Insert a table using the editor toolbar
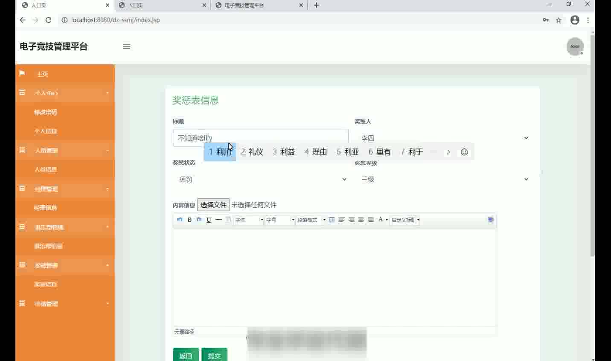This screenshot has width=611, height=361. tap(332, 220)
